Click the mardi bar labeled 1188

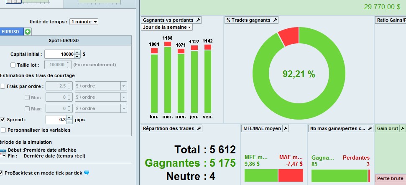tap(168, 77)
